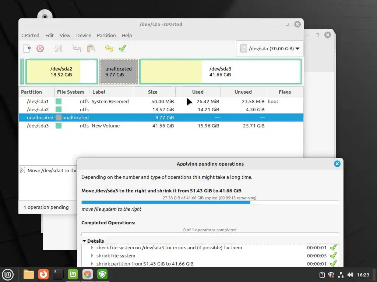Open the Linux Mint start menu

point(8,275)
